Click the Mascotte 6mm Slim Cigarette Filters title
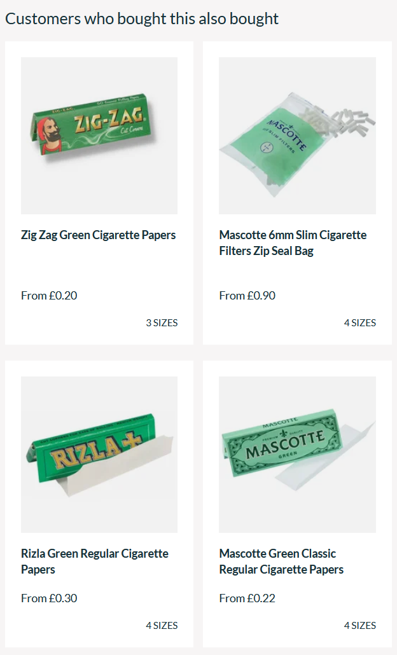397x655 pixels. (x=293, y=243)
